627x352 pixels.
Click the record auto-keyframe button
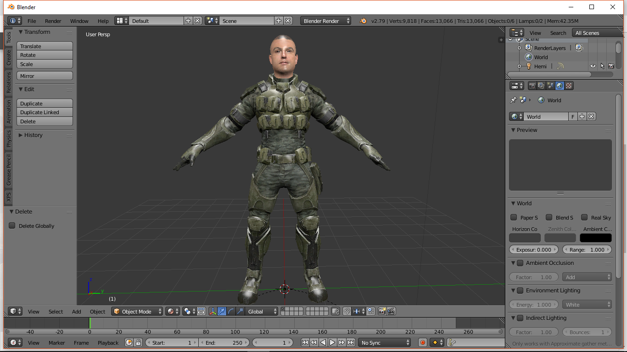tap(423, 342)
